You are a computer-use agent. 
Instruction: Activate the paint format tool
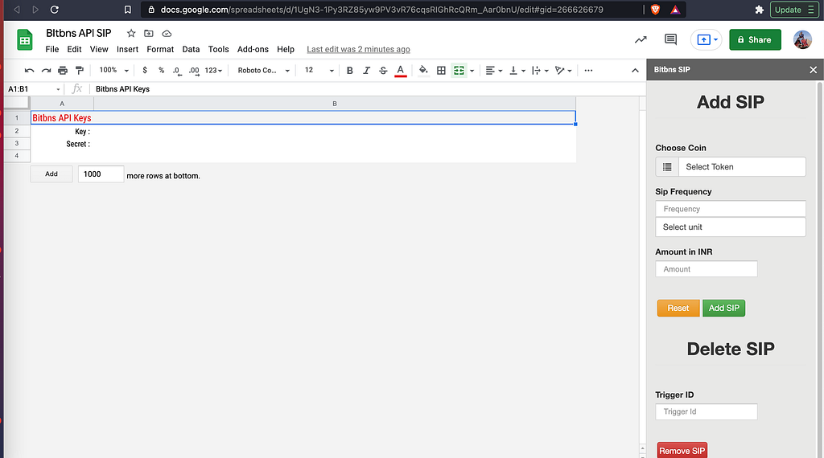point(80,70)
